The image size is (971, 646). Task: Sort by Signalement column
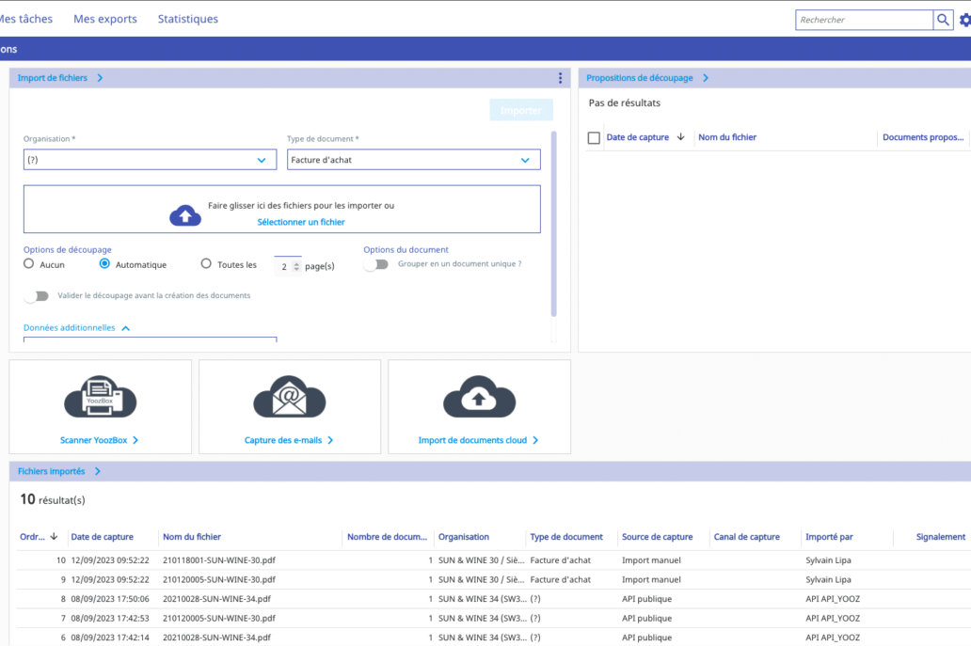[x=940, y=537]
